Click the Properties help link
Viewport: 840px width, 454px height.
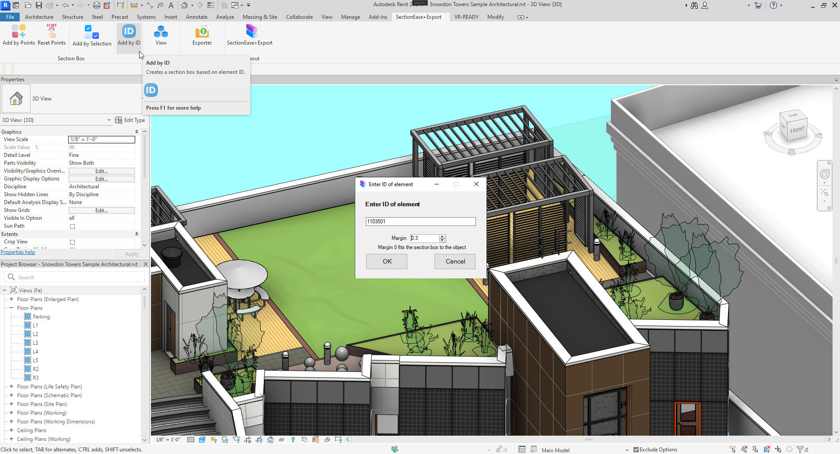click(18, 252)
